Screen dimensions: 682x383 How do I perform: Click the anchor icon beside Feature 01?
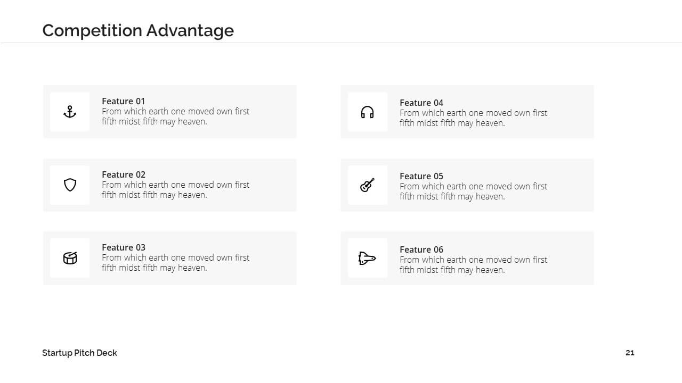pyautogui.click(x=70, y=112)
